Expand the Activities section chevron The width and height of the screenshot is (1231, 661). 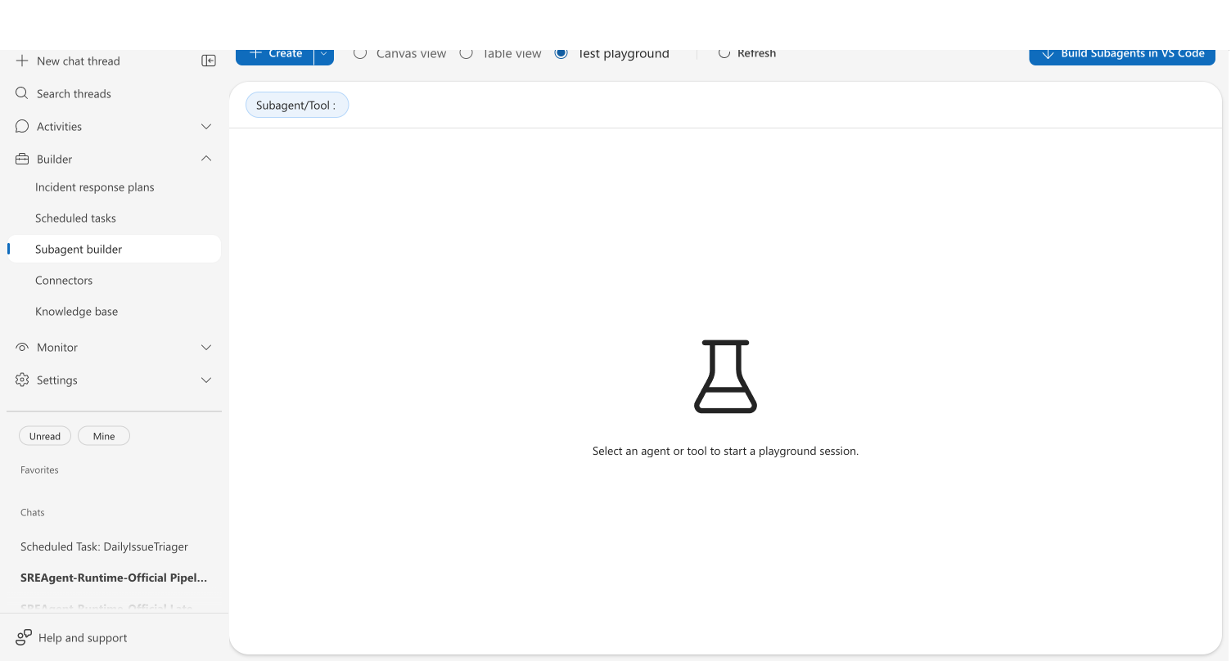(x=206, y=126)
